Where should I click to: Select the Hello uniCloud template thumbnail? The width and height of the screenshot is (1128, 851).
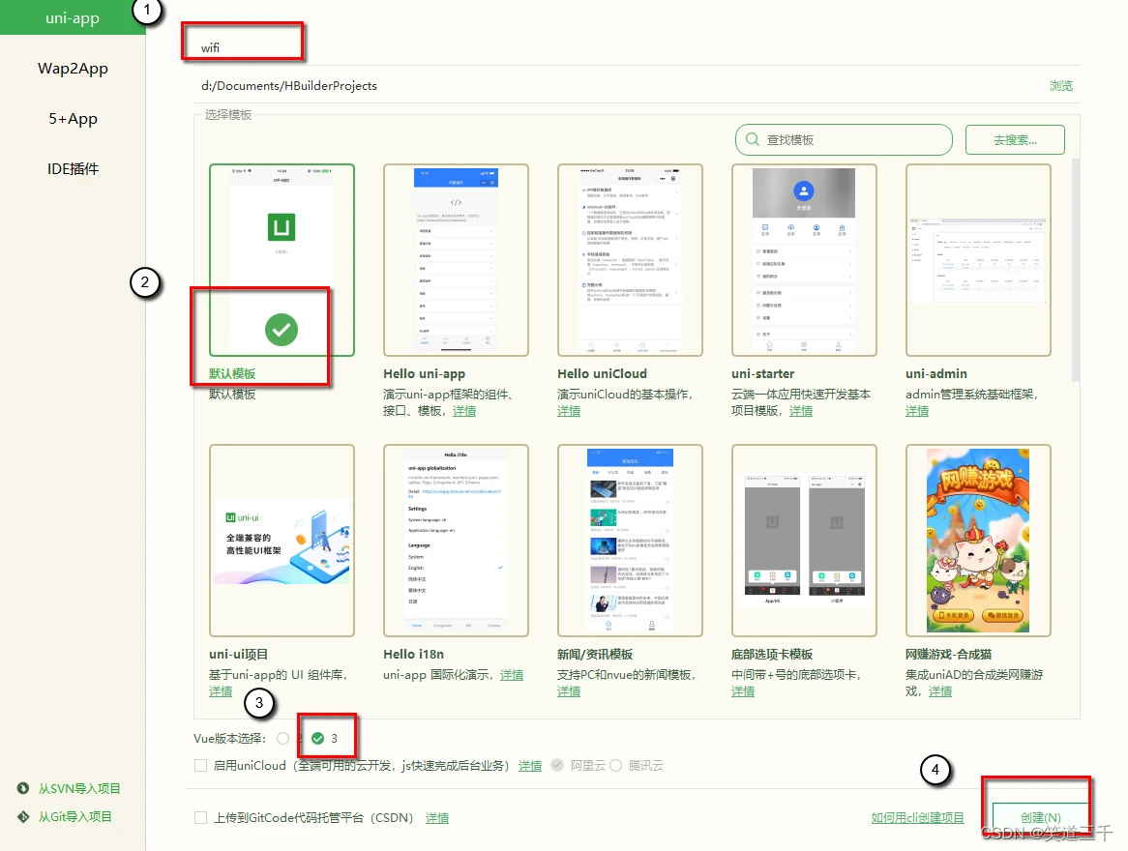pyautogui.click(x=630, y=260)
